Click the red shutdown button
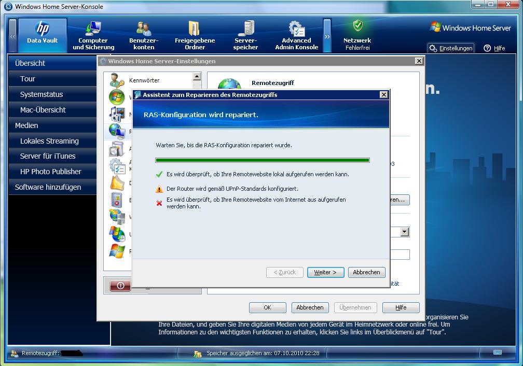 (120, 285)
